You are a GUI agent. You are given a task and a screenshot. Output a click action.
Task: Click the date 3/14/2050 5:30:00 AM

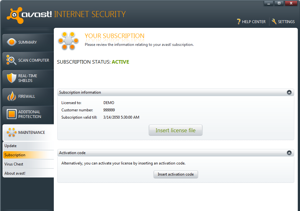coord(121,117)
